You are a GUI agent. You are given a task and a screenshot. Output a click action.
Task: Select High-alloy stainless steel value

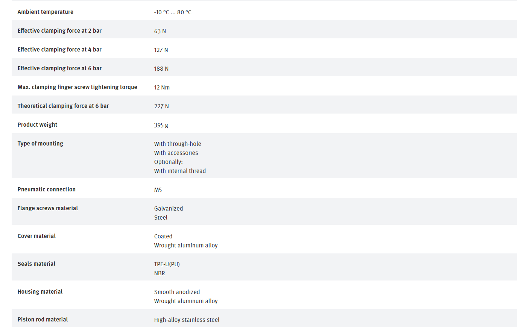[187, 320]
